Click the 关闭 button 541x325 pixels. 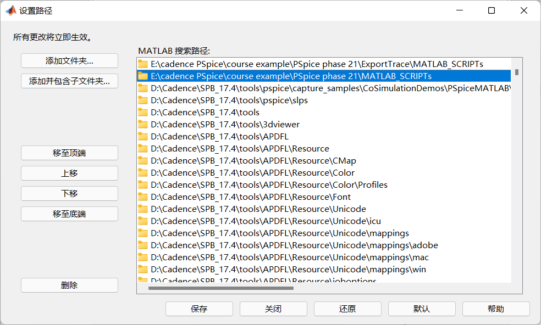tap(273, 309)
